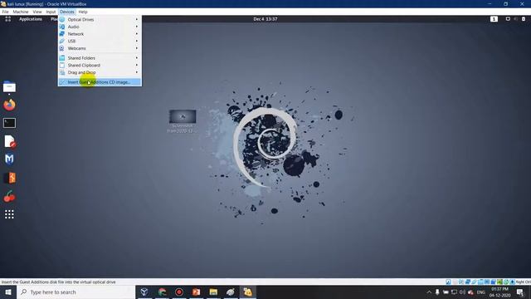Click the mouse integration status indicator
The width and height of the screenshot is (531, 299).
click(506, 282)
